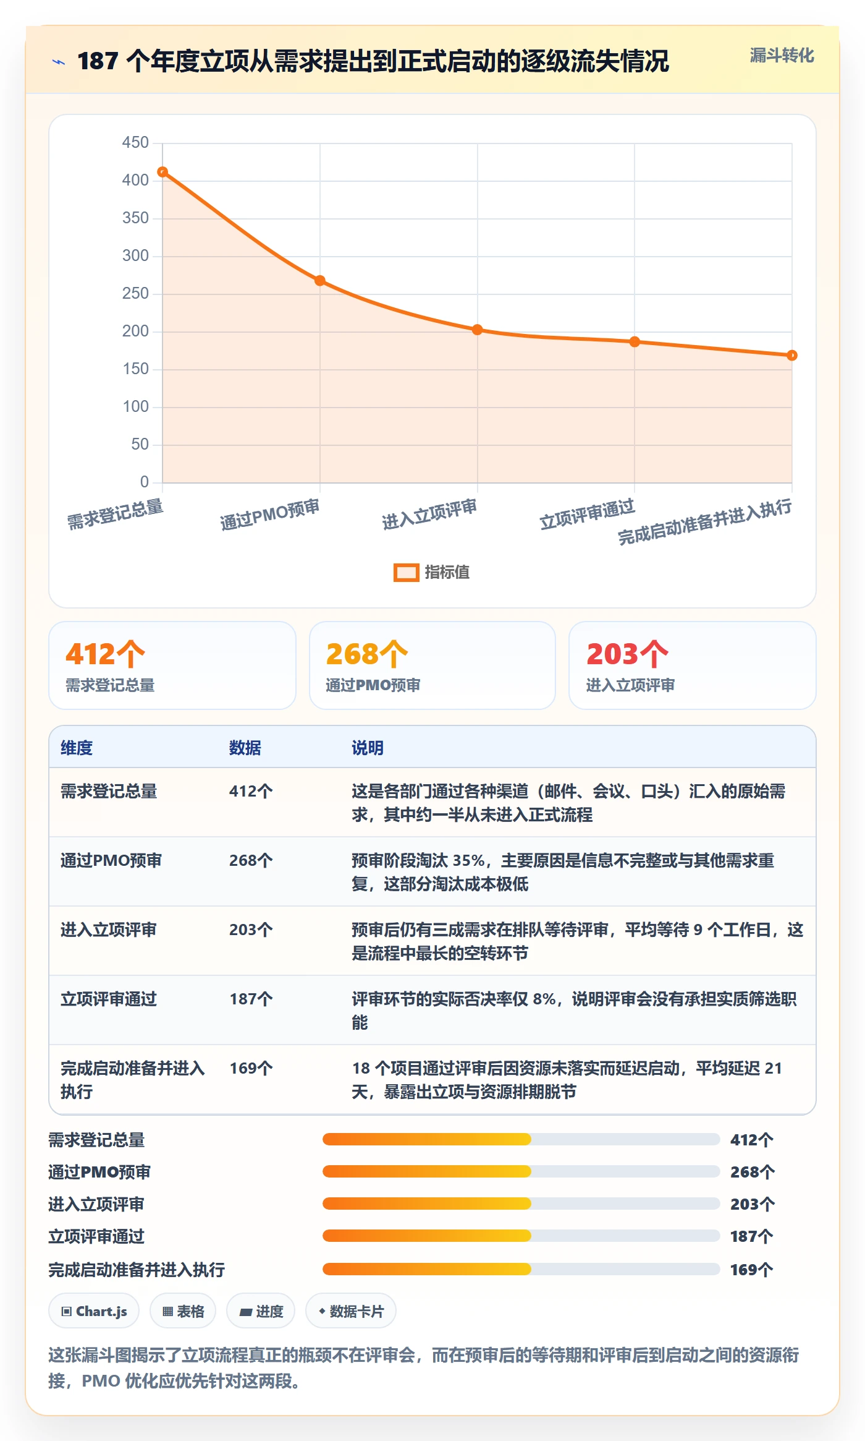Click the 187个 cell in the table
This screenshot has width=865, height=1441.
[x=251, y=999]
